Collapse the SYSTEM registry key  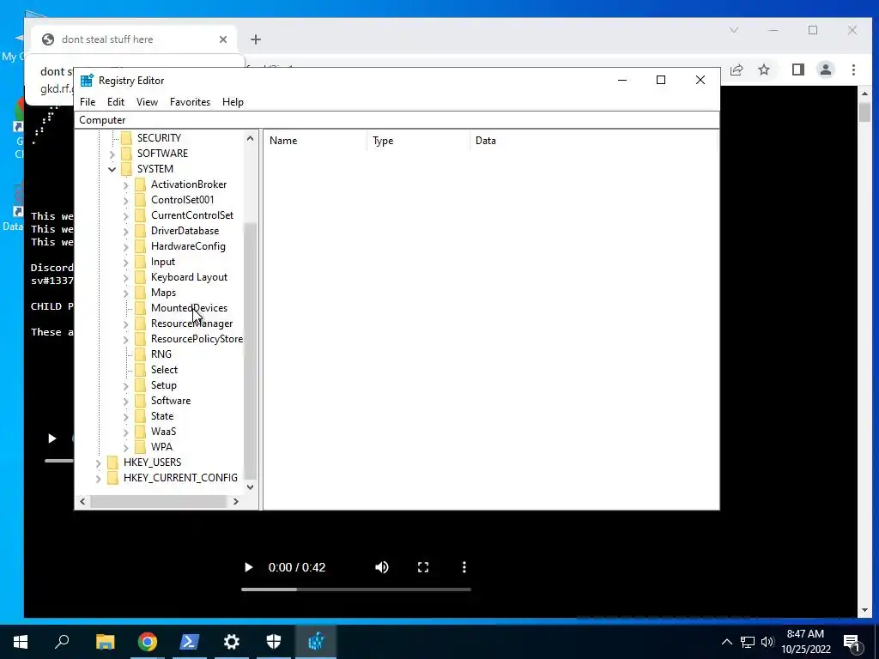pos(112,169)
